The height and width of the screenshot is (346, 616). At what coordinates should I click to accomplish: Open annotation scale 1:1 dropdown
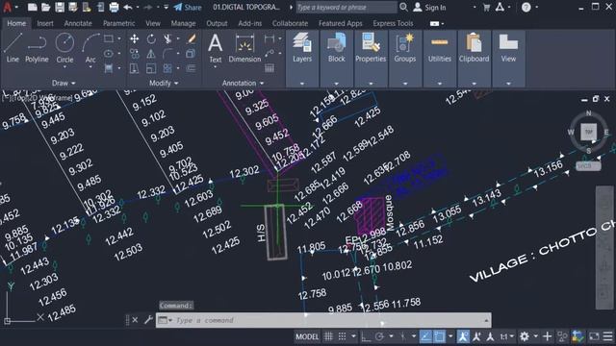(x=507, y=336)
